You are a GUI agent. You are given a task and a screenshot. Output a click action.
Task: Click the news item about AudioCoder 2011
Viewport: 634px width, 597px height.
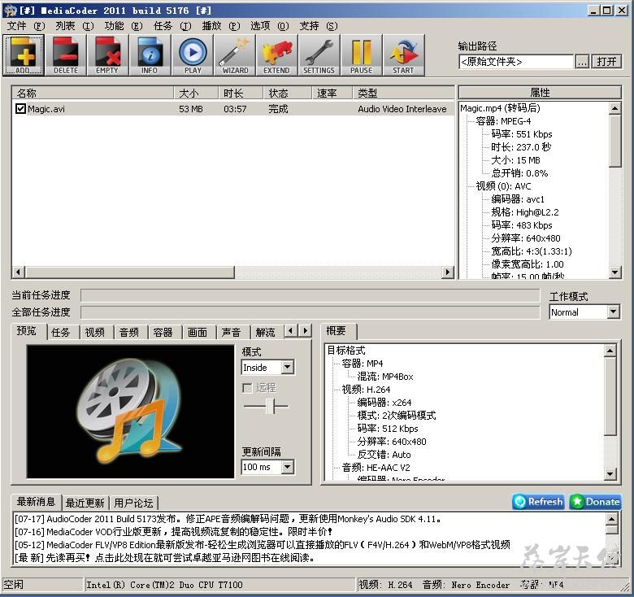coord(228,519)
